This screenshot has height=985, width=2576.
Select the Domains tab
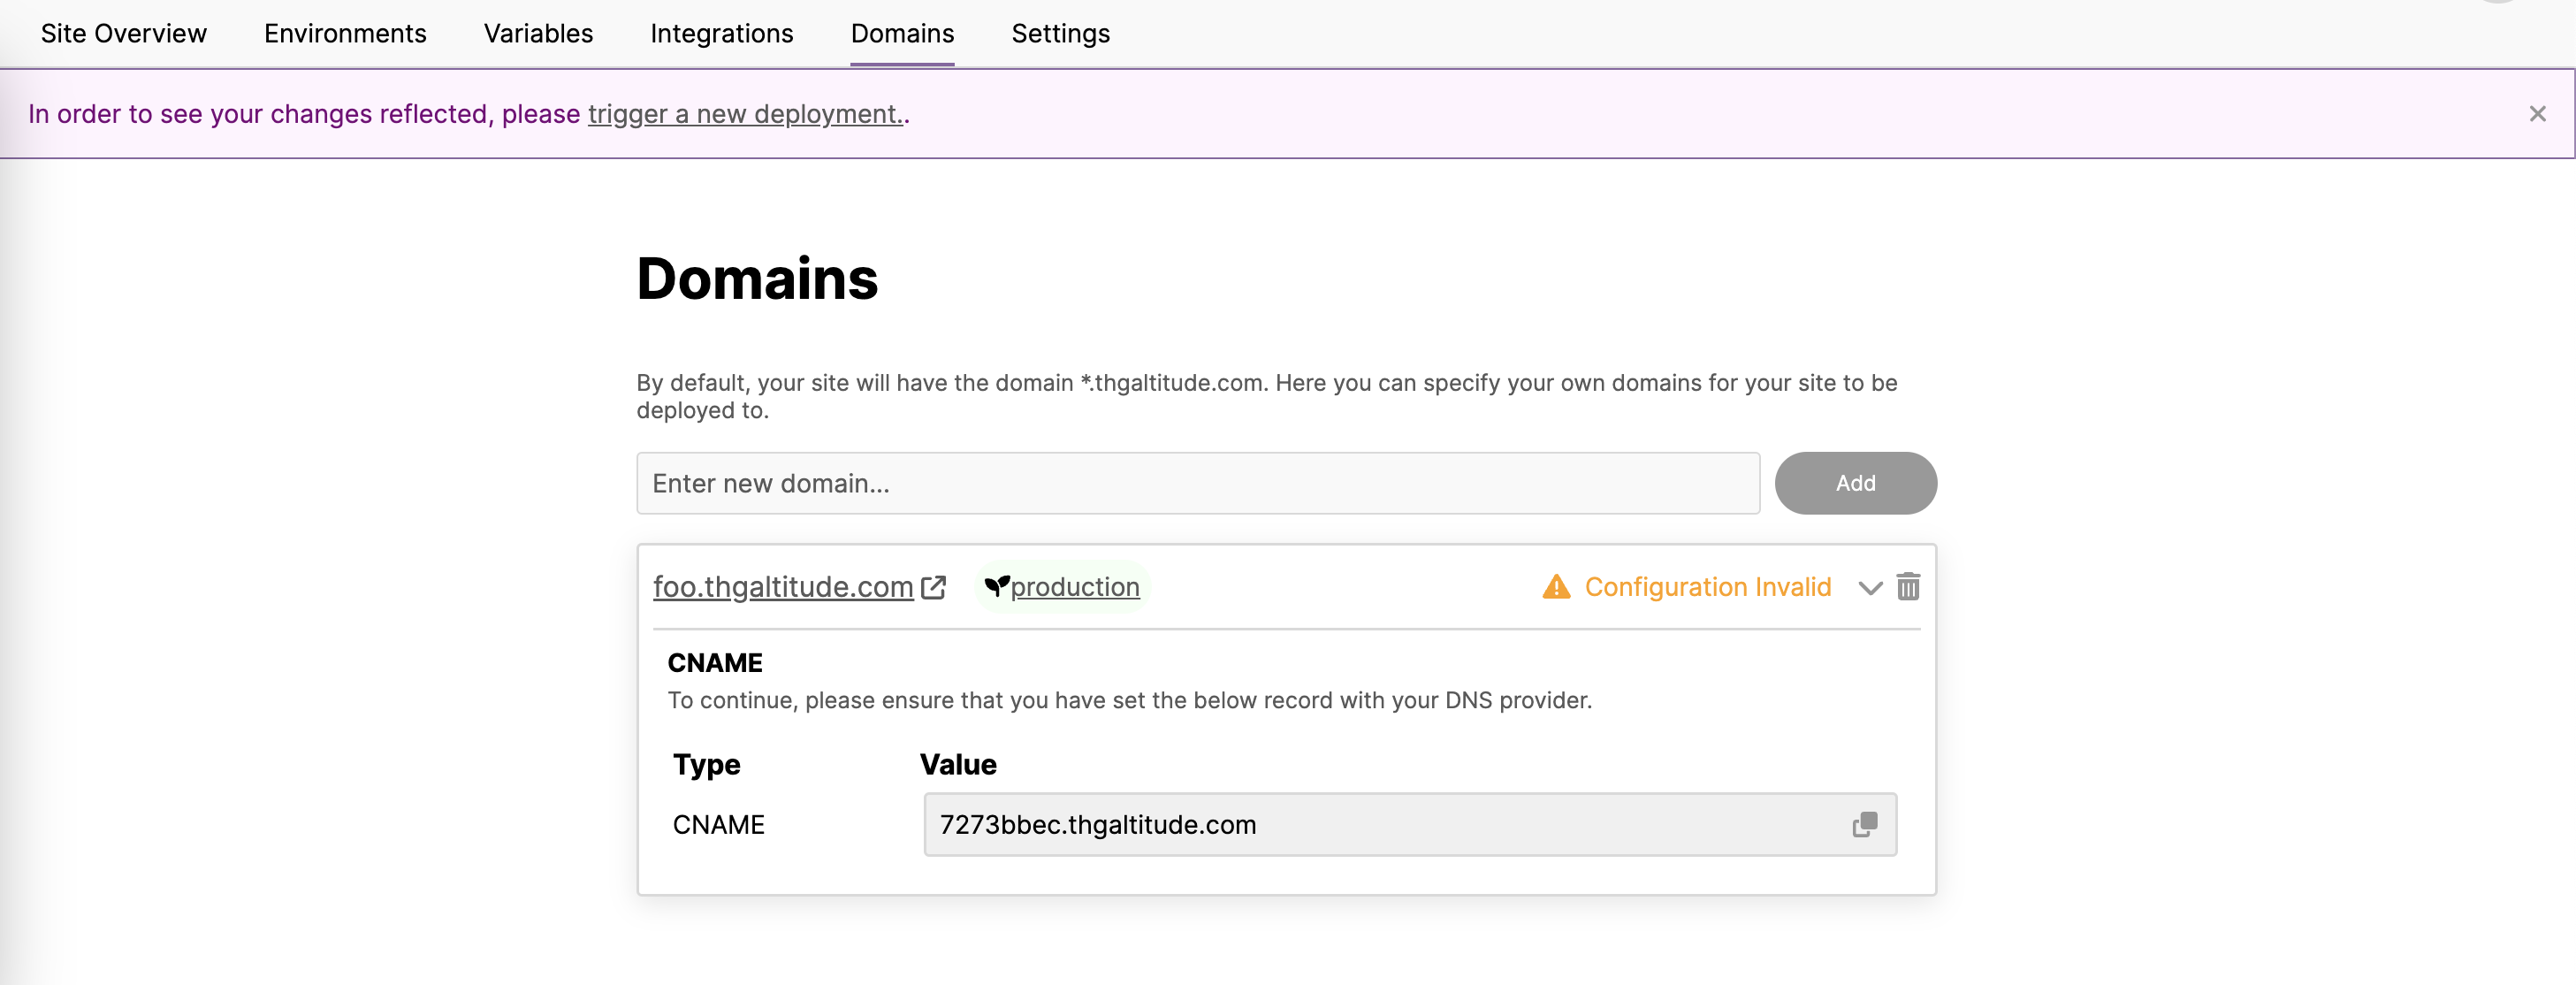[x=902, y=33]
